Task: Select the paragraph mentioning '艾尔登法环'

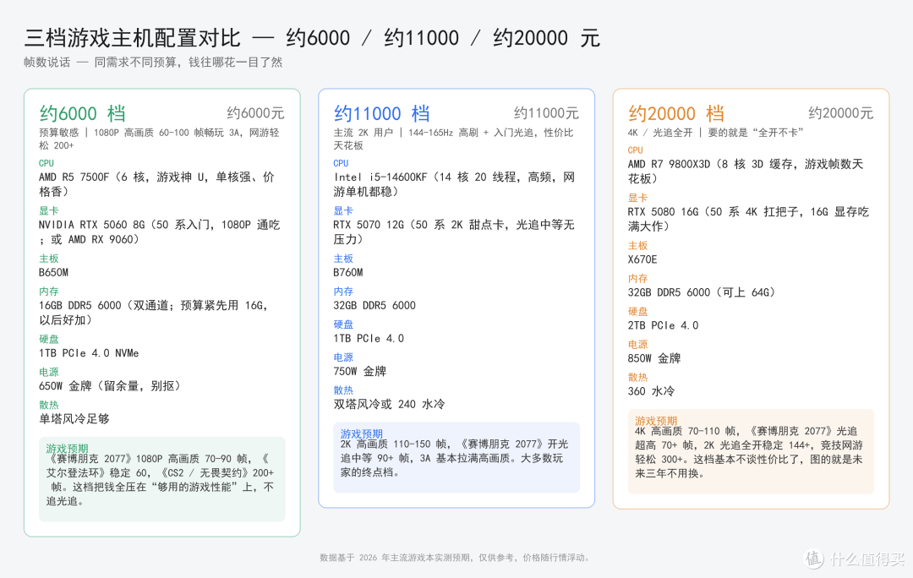Action: point(160,480)
